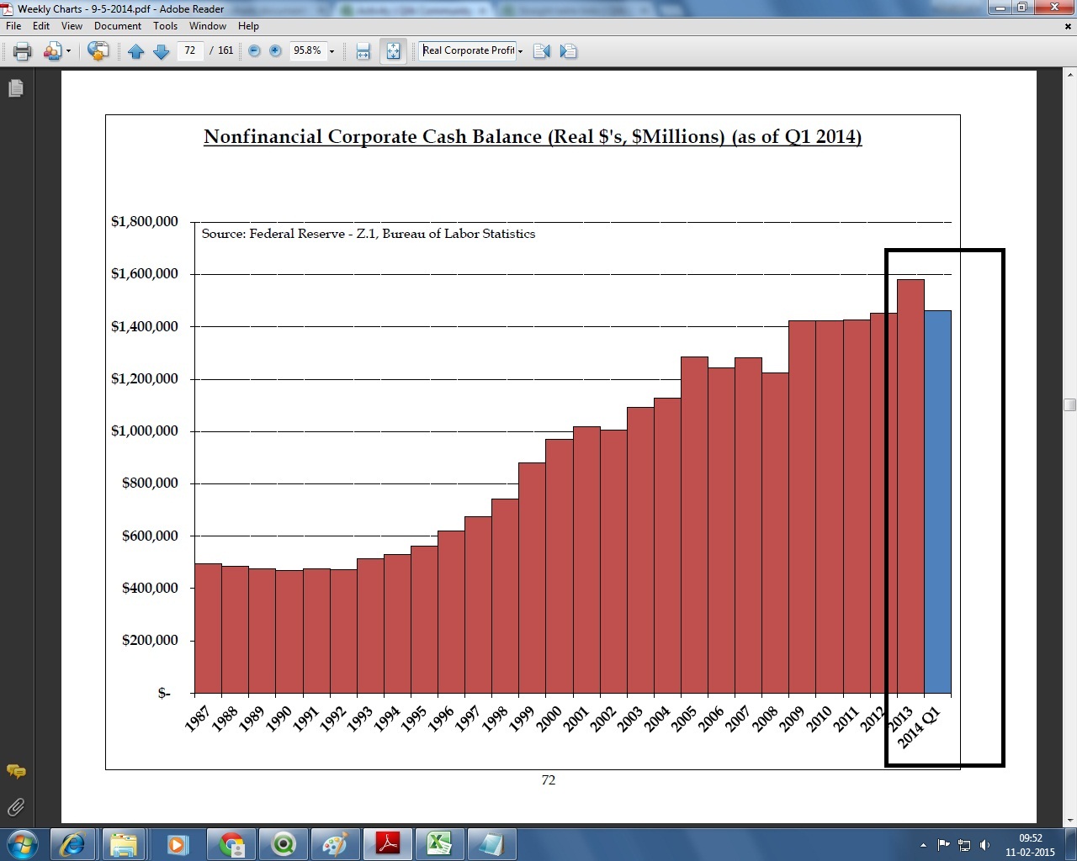Open Paint from the taskbar
Screen dimensions: 1077x861
point(335,844)
